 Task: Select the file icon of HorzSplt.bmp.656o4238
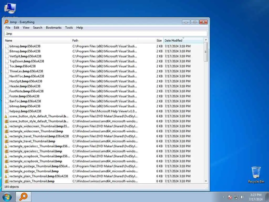7,81
